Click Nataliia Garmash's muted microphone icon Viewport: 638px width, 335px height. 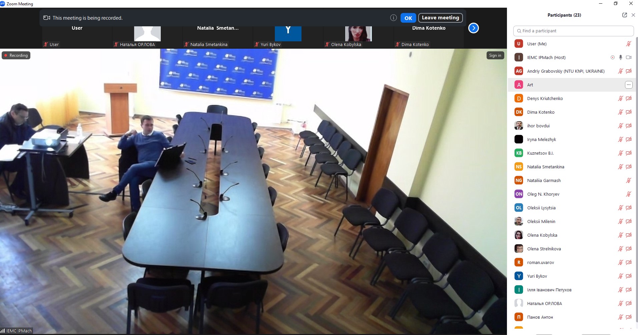click(628, 180)
